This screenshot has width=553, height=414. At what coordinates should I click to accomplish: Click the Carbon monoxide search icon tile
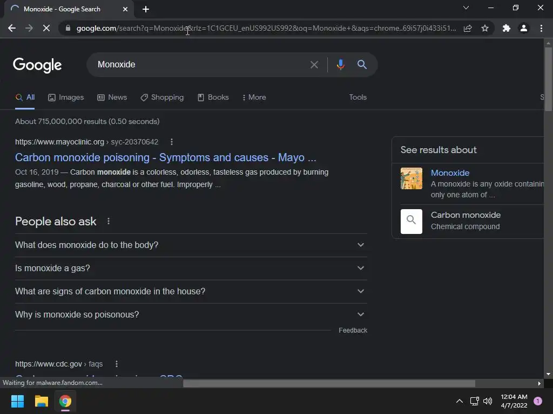point(411,222)
